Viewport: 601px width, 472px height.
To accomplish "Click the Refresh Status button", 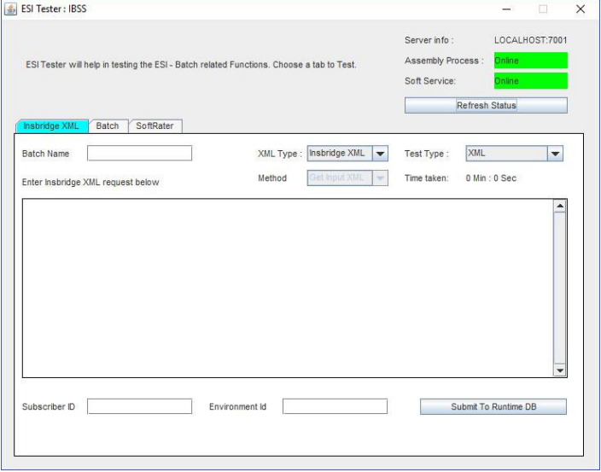I will 486,105.
